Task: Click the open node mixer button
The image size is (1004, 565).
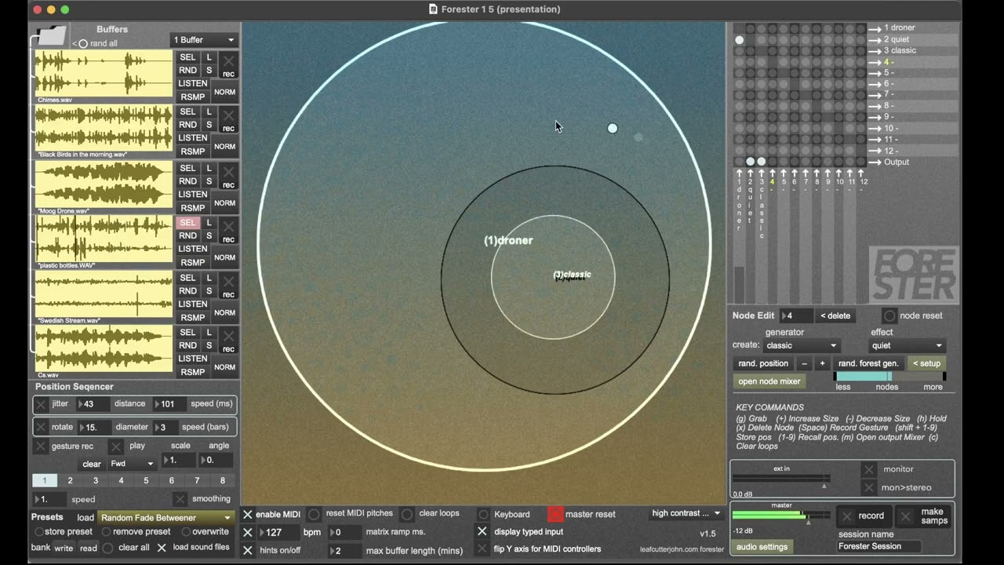Action: click(769, 381)
